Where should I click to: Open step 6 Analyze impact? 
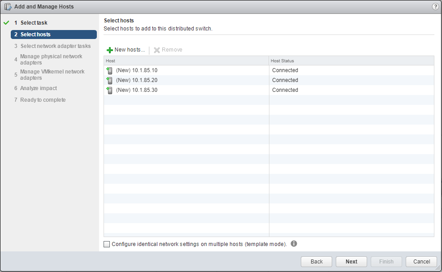coord(35,88)
